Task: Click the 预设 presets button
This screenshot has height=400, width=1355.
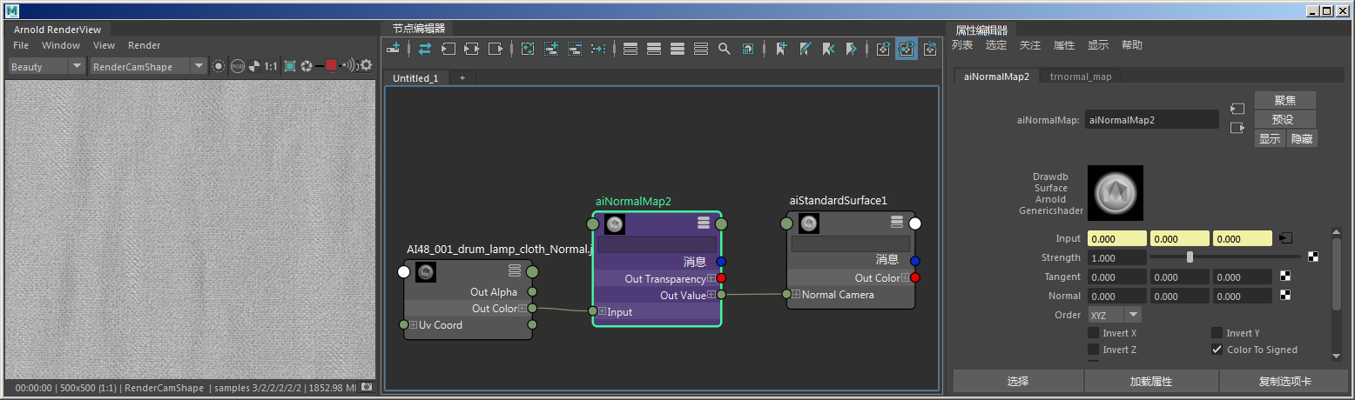Action: pyautogui.click(x=1284, y=119)
